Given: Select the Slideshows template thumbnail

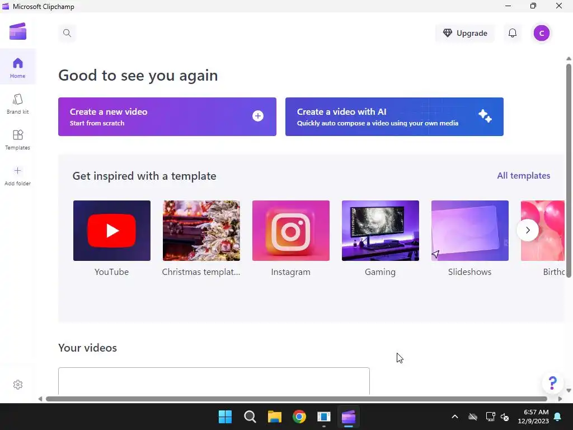Looking at the screenshot, I should [470, 230].
